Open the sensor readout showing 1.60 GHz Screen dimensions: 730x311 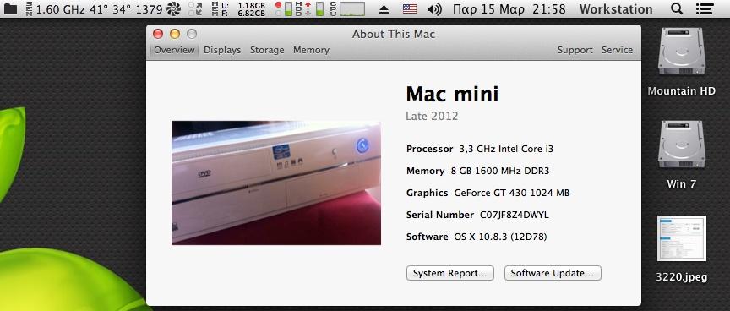click(94, 8)
